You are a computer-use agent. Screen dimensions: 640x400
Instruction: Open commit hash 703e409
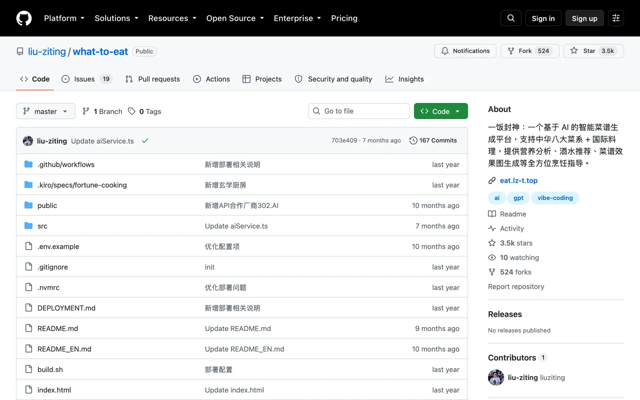coord(344,140)
